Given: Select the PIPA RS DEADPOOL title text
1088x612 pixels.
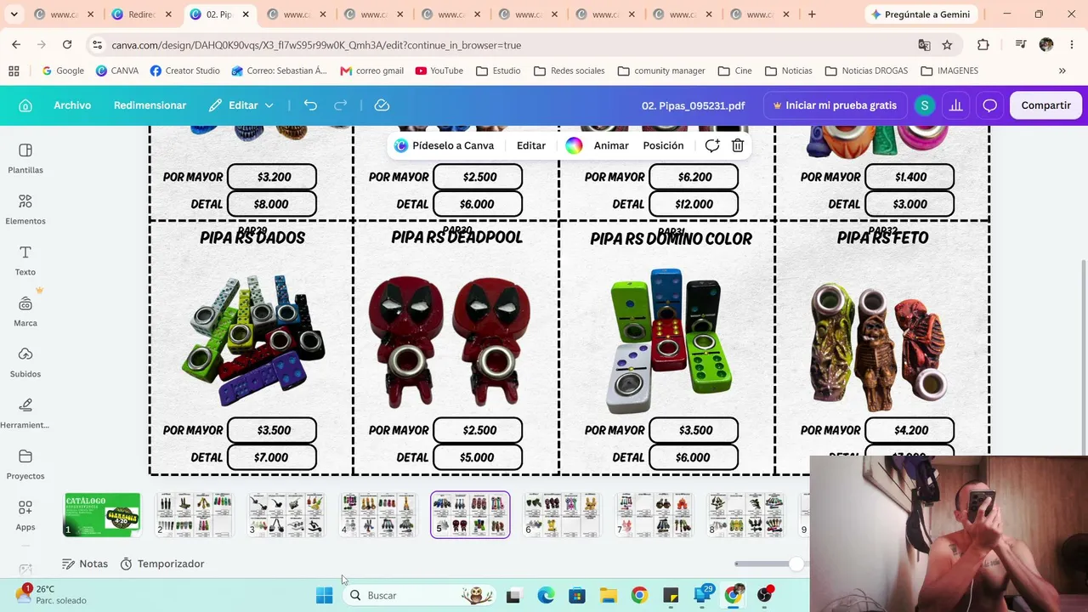Looking at the screenshot, I should [x=456, y=237].
